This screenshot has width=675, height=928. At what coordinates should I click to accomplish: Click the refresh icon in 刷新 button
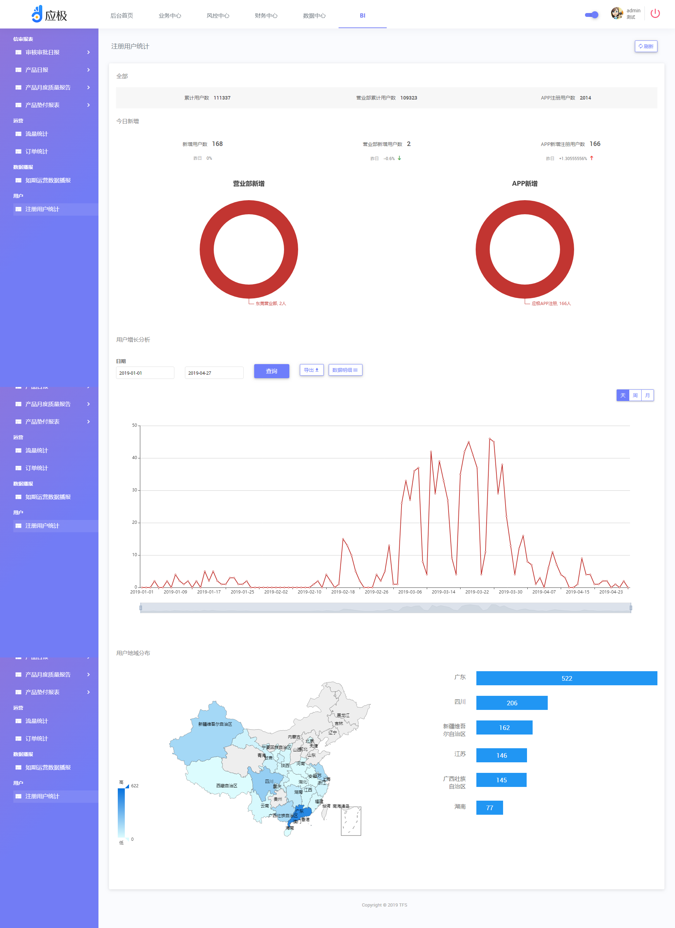(640, 46)
